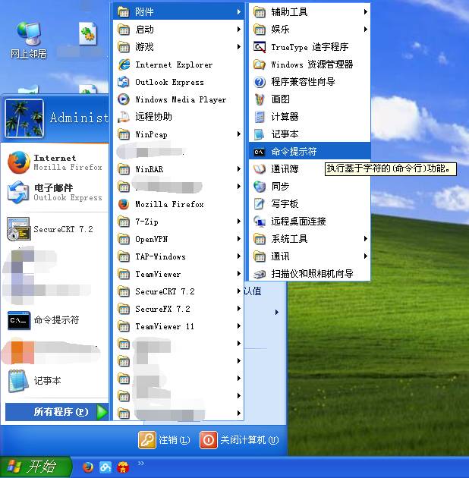Click Firefox quick launch taskbar icon
This screenshot has width=469, height=478.
click(88, 467)
